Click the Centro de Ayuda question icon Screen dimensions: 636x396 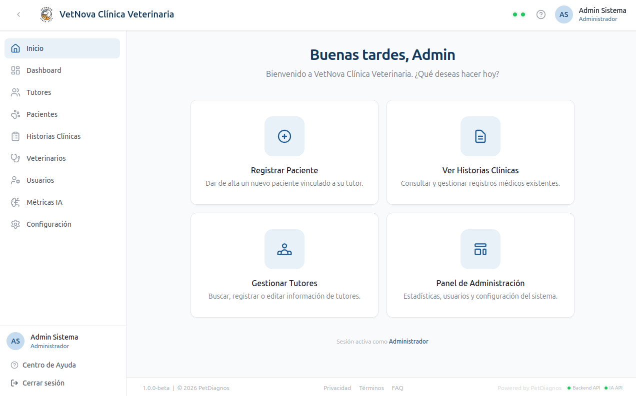14,365
